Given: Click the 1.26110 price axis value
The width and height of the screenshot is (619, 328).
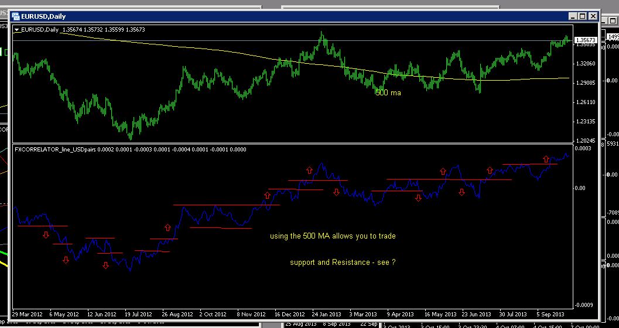Looking at the screenshot, I should click(586, 102).
